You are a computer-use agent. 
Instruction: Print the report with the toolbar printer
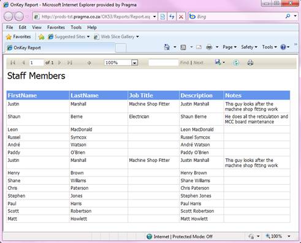coord(250,63)
